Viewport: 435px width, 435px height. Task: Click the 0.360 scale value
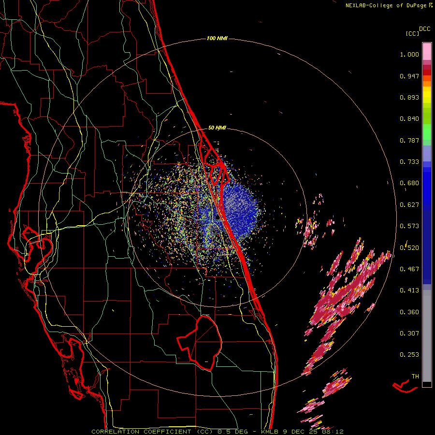[x=409, y=312]
